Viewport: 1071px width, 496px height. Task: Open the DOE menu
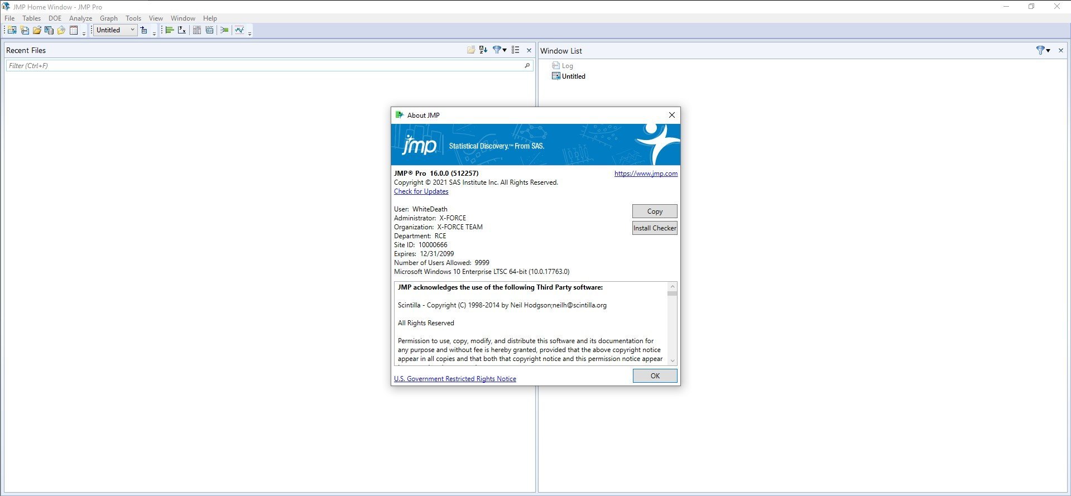tap(55, 18)
